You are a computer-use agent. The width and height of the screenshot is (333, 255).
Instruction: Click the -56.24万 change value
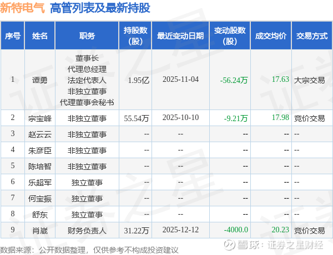coord(234,80)
